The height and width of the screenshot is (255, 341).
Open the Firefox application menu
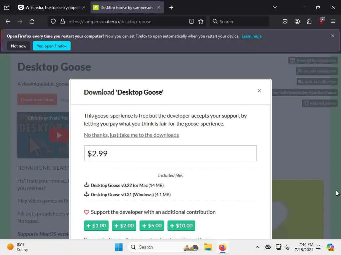[333, 22]
